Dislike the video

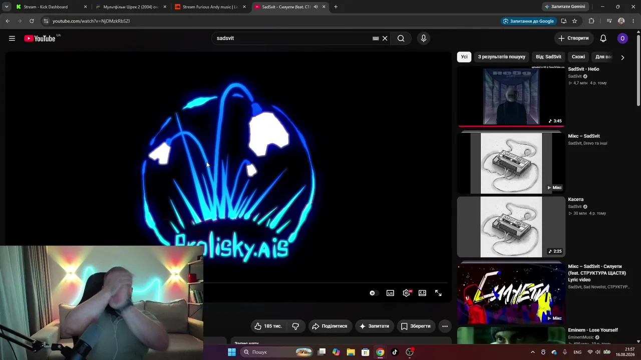(295, 326)
